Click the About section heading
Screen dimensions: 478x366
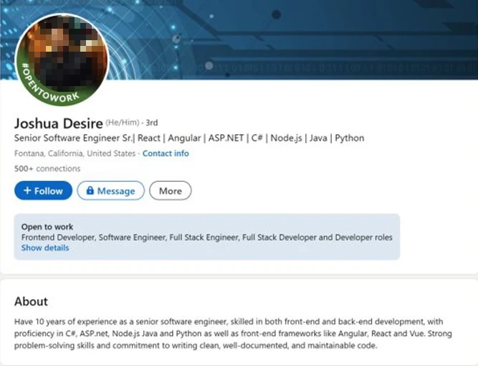tap(31, 301)
